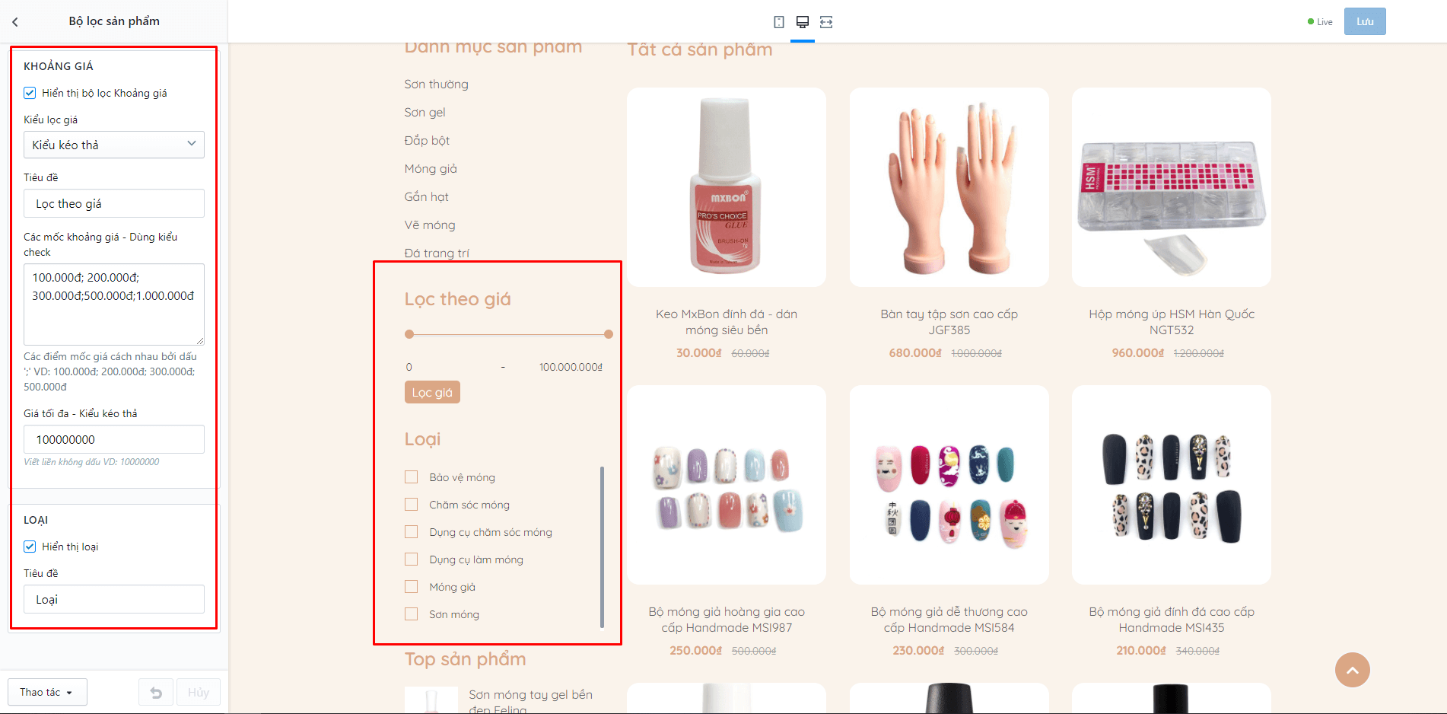Screen dimensions: 1447x714
Task: Open the Thao tác dropdown menu
Action: click(x=47, y=692)
